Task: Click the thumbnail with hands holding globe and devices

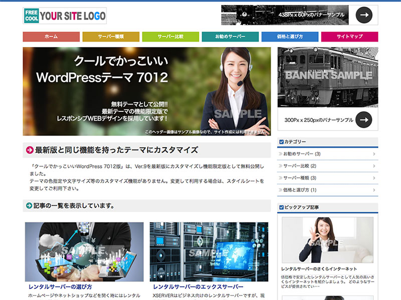Action: 84,252
